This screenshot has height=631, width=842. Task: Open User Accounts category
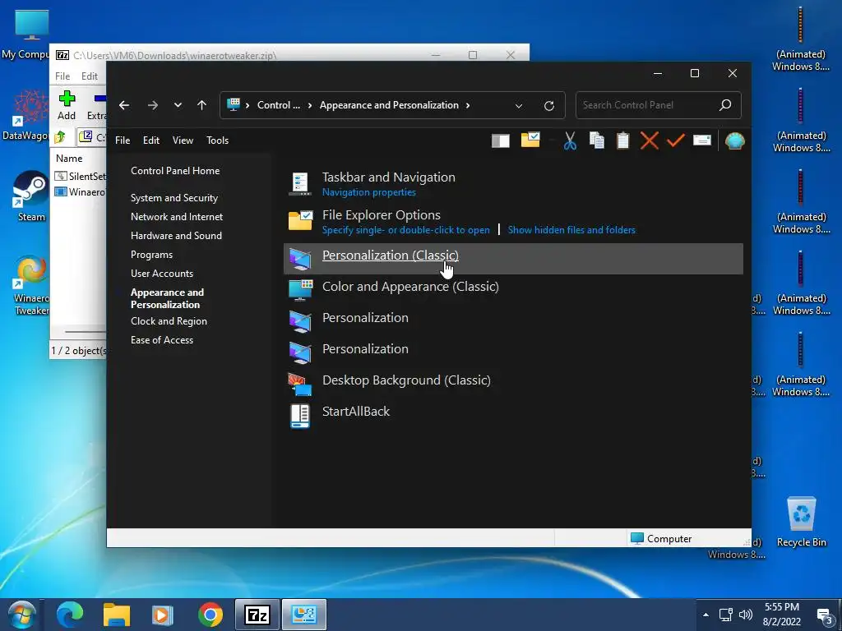(x=162, y=273)
